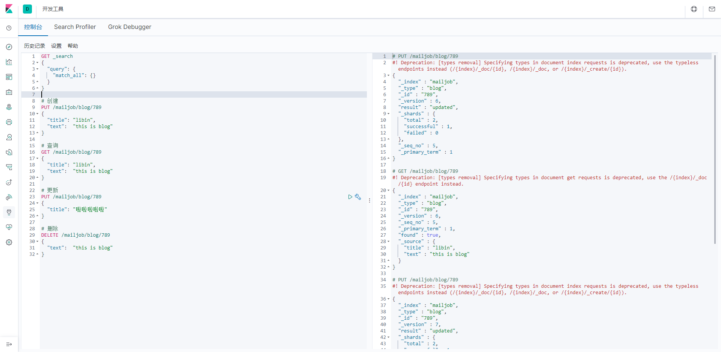Screen dimensions: 721x352
Task: Open the newsfeed mail icon
Action: coord(712,9)
